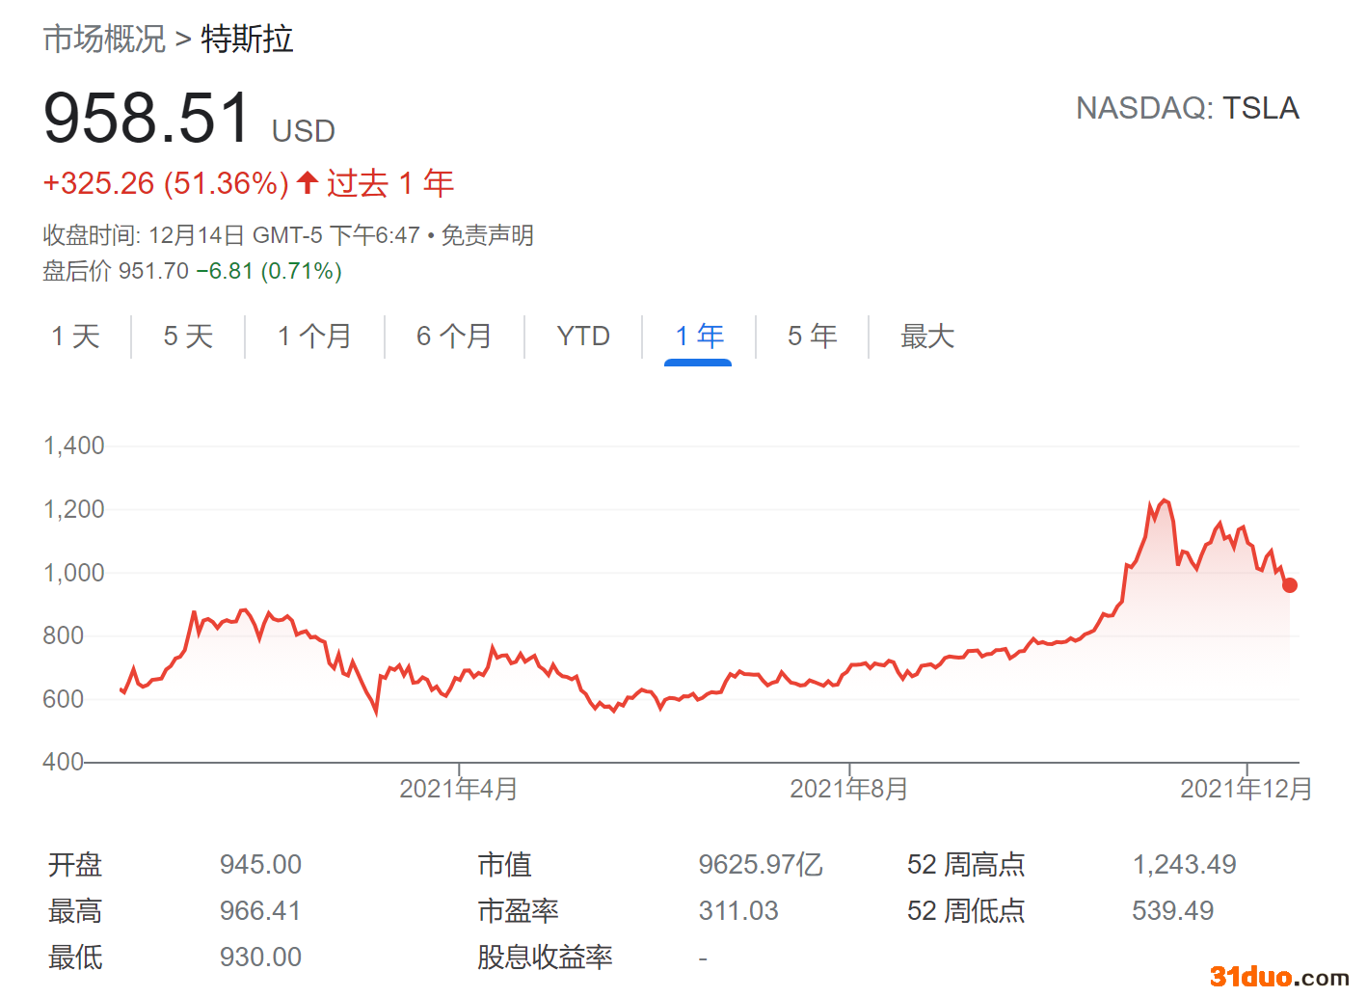
Task: Switch to the 最大 range tab
Action: pos(926,337)
